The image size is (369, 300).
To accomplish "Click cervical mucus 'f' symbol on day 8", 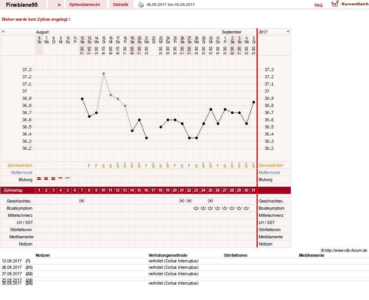I will coord(89,166).
